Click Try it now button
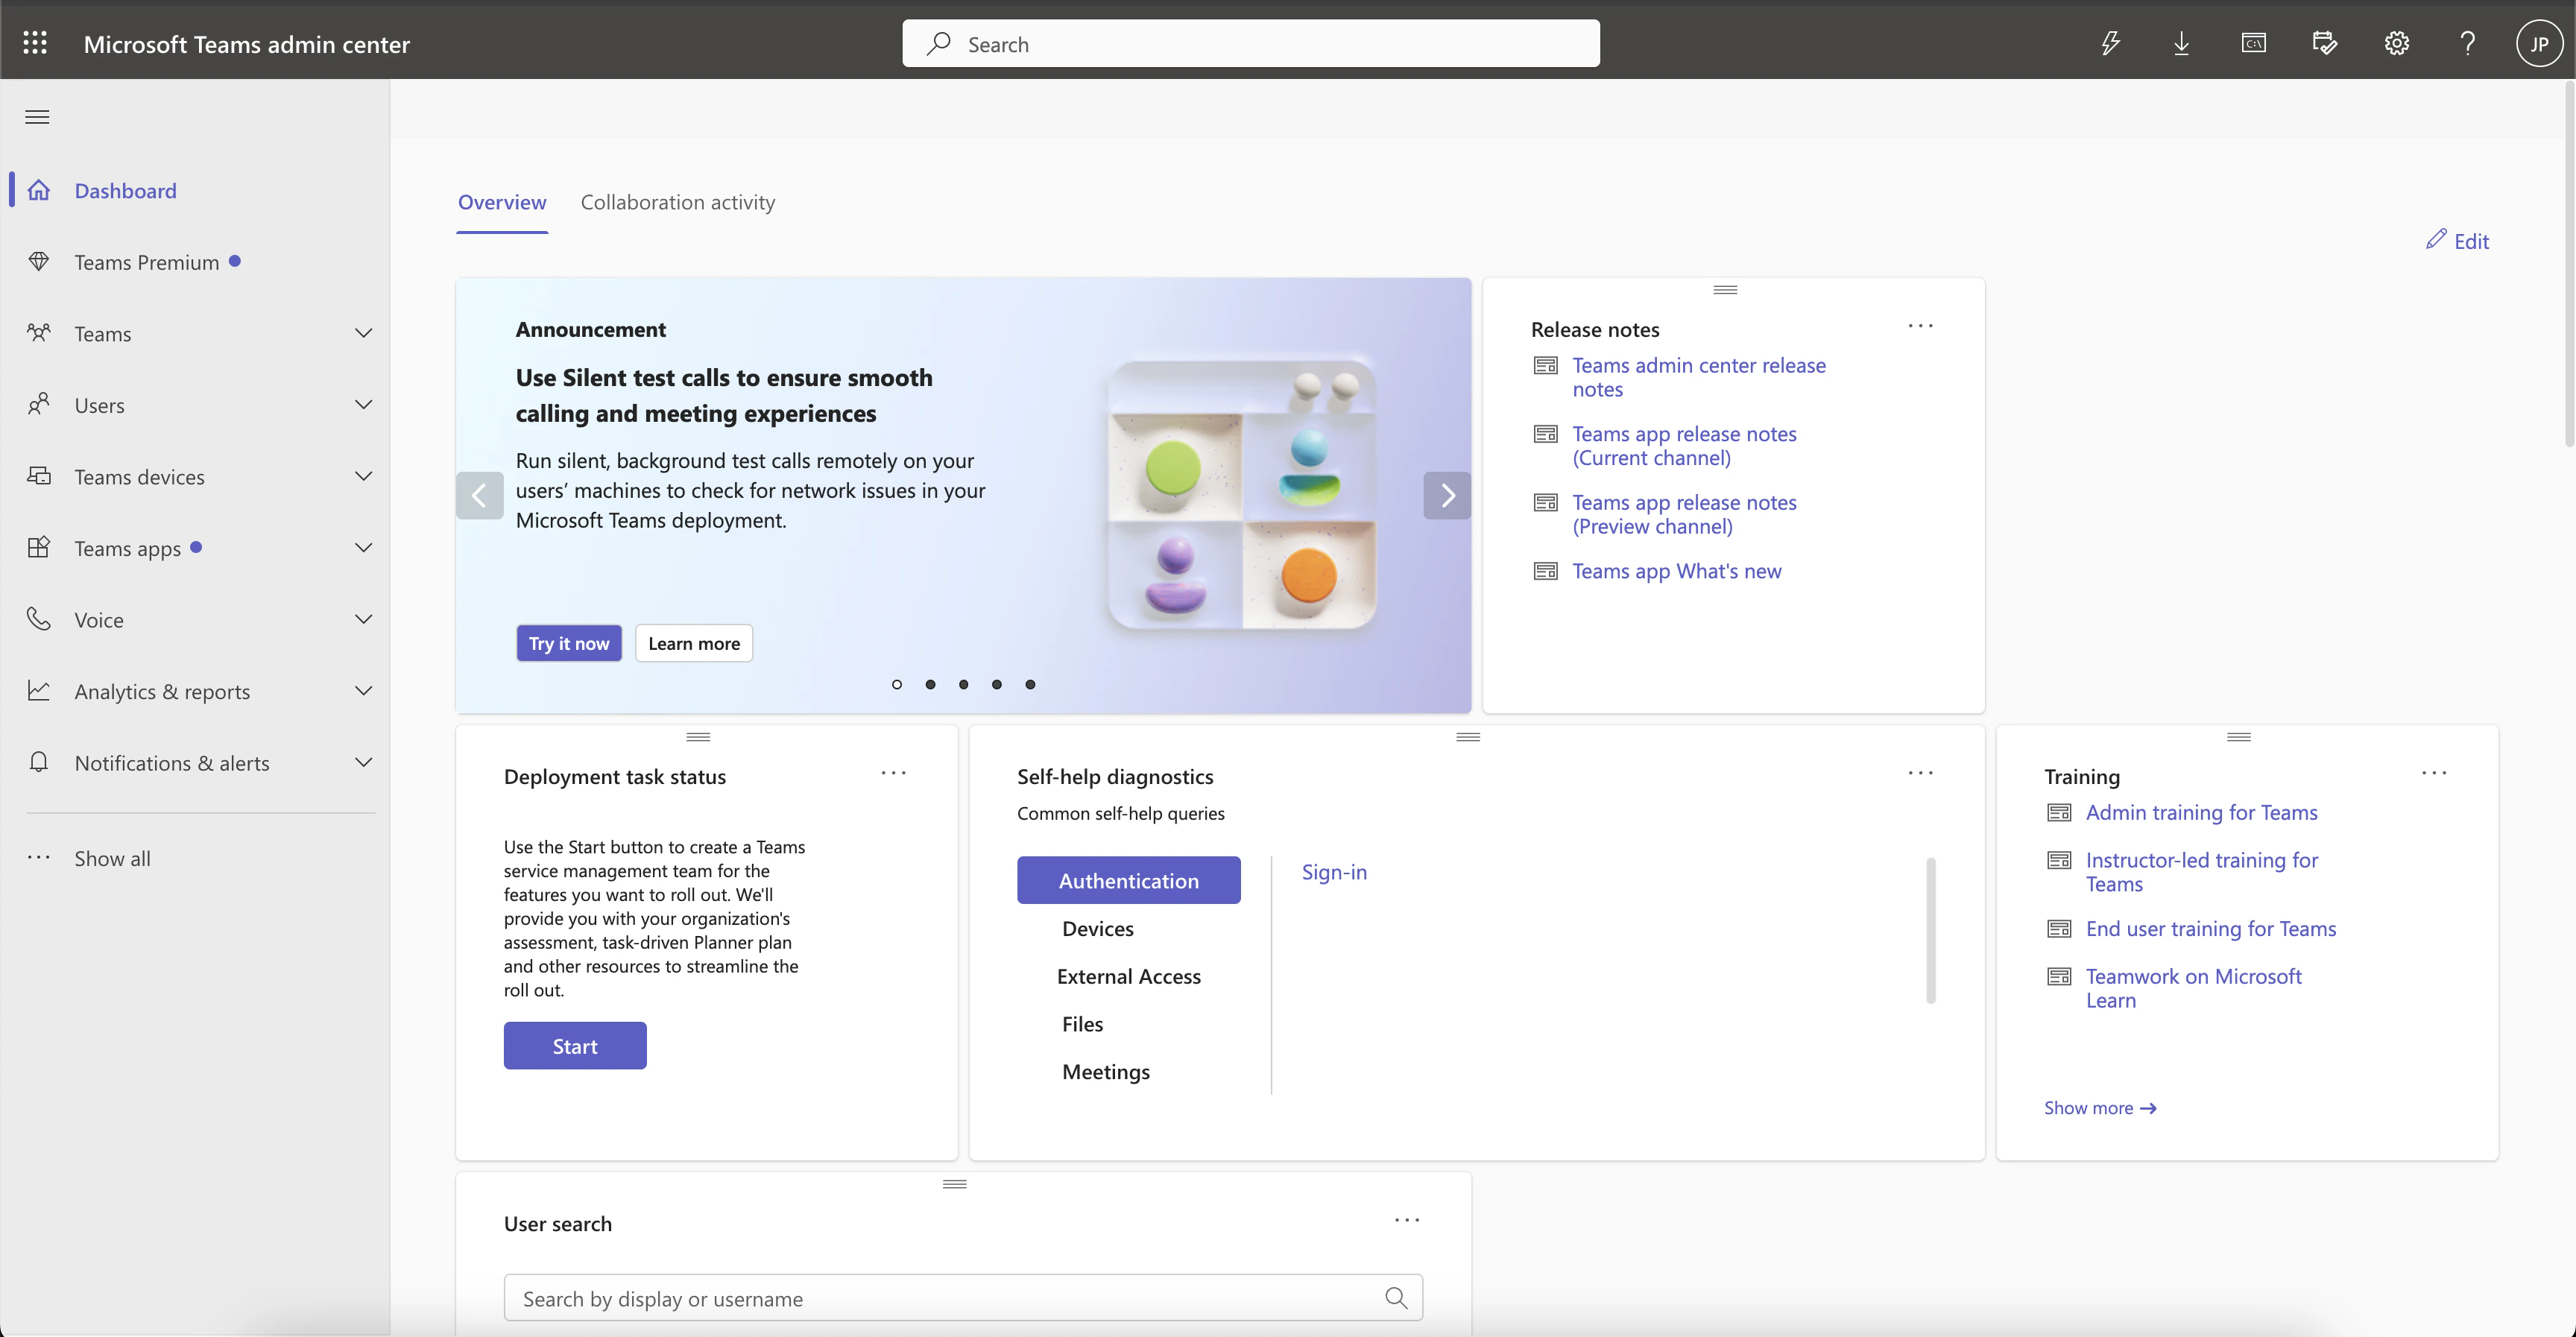Screen dimensions: 2576x1337 tap(569, 643)
